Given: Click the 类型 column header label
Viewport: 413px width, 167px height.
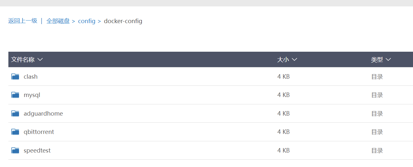Looking at the screenshot, I should point(377,60).
